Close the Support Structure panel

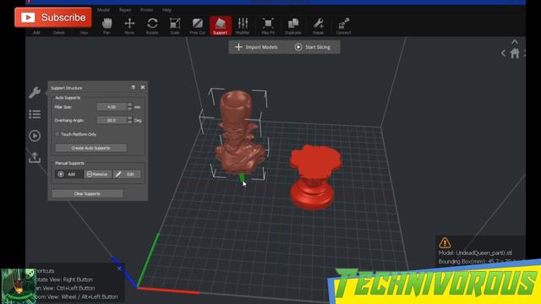click(x=143, y=88)
